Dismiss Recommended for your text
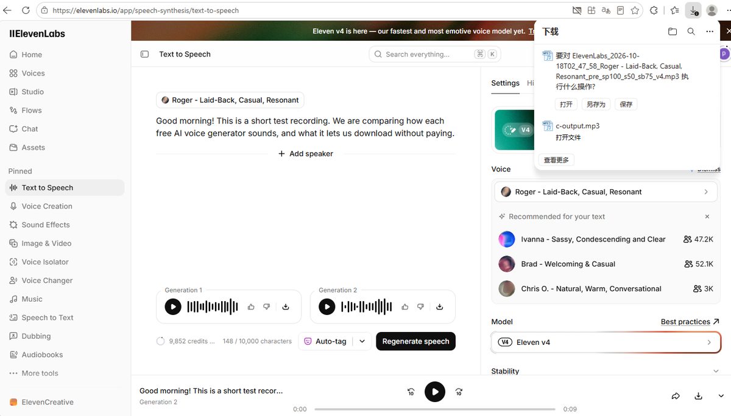The width and height of the screenshot is (731, 416). pyautogui.click(x=707, y=217)
